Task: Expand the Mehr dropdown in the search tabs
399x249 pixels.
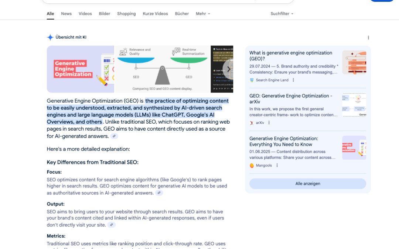Action: (x=203, y=14)
